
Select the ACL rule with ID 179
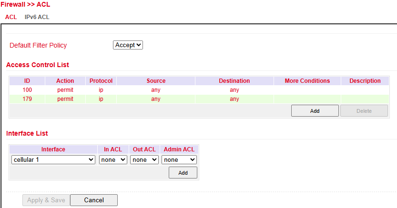[27, 99]
